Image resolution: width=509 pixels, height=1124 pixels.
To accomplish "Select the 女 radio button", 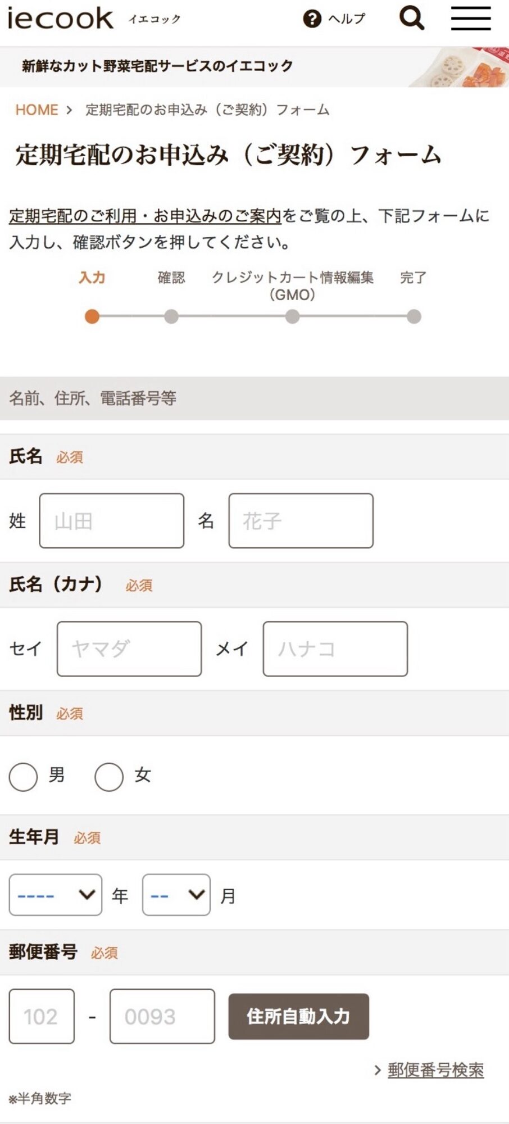I will point(109,777).
